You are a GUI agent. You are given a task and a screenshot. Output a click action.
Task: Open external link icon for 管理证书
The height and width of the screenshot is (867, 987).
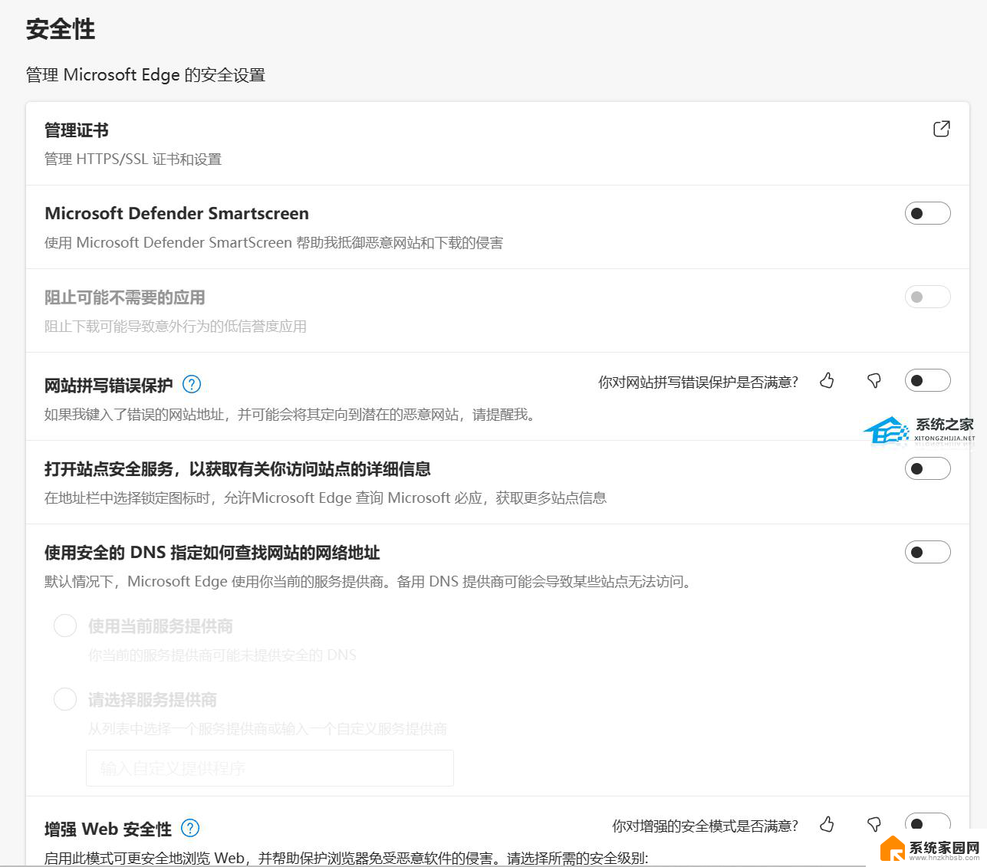941,129
